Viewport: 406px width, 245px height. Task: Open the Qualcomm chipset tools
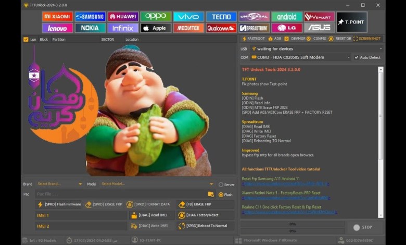(x=221, y=28)
